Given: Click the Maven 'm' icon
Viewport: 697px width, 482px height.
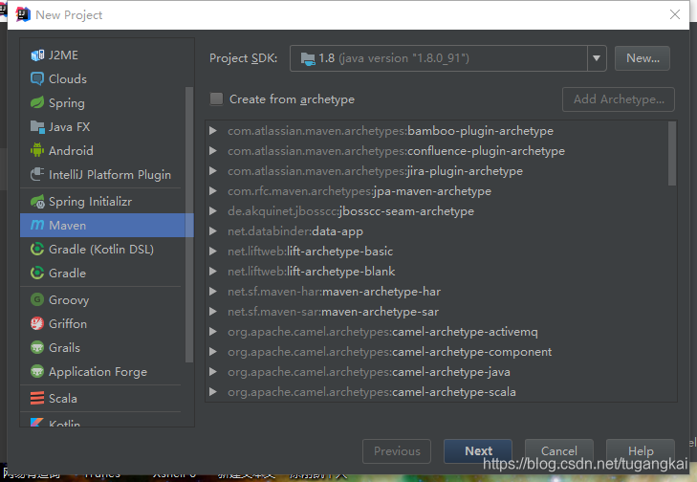Looking at the screenshot, I should 37,225.
